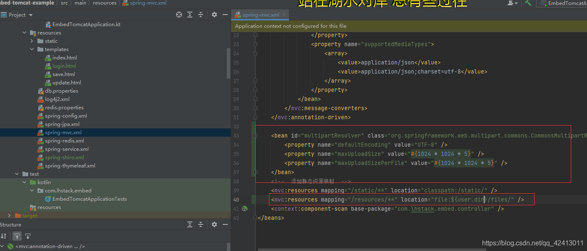587x251 pixels.
Task: Click Expand All icon in Project panel
Action: coord(190,15)
